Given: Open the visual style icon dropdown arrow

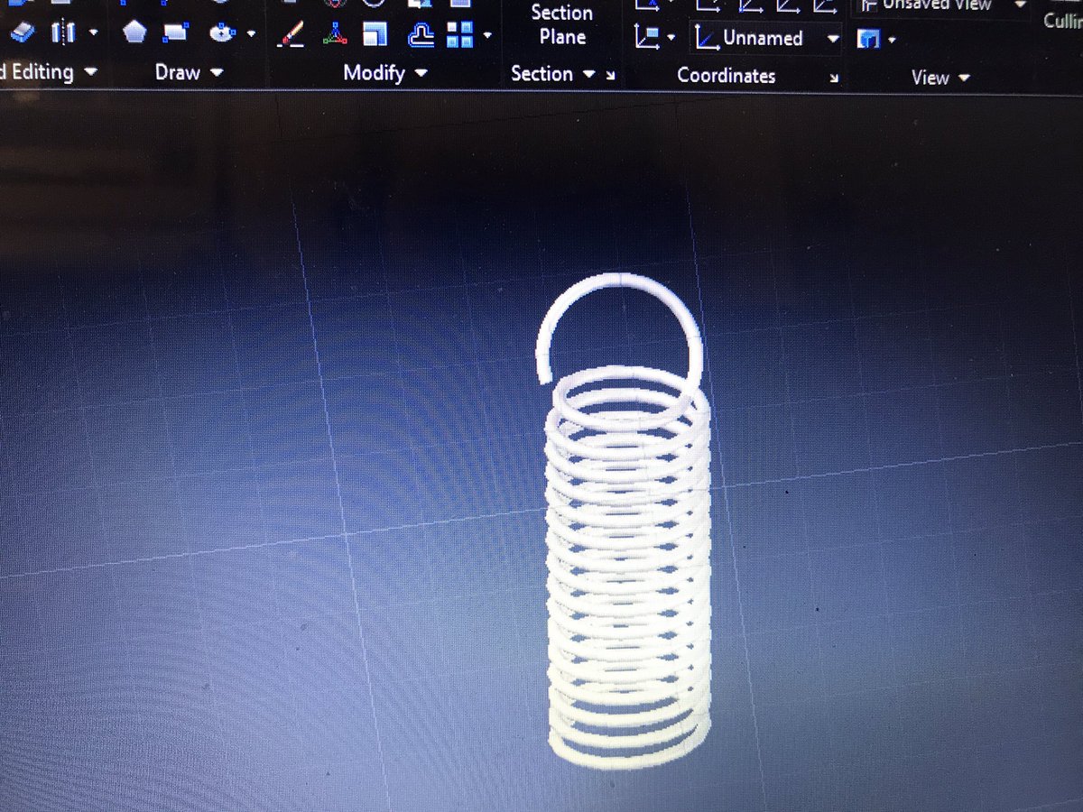Looking at the screenshot, I should (x=892, y=41).
